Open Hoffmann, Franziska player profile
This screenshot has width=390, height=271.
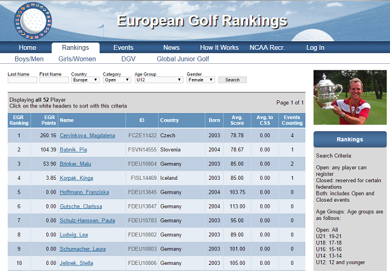pos(84,192)
